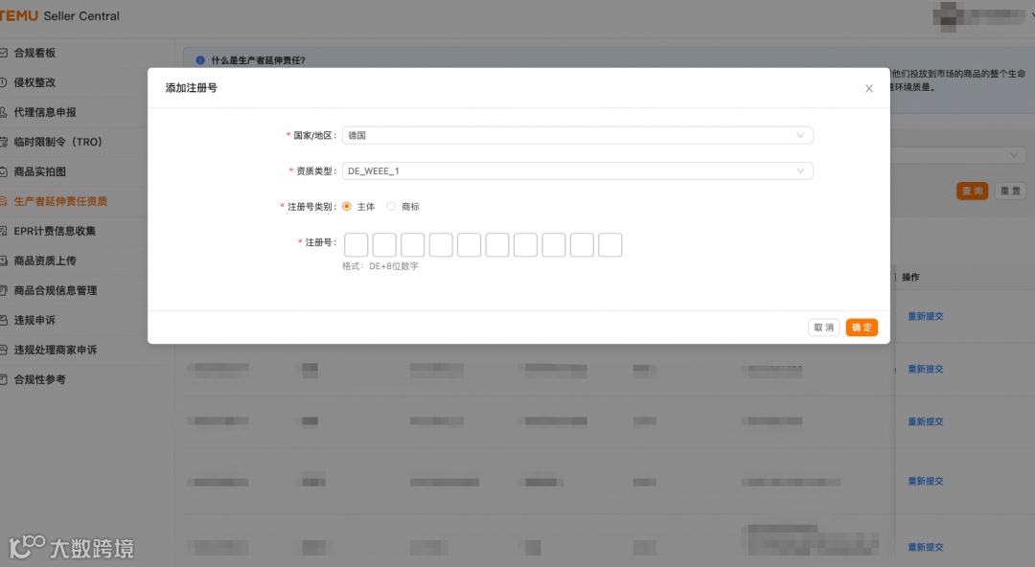1035x567 pixels.
Task: Click the icon next to 商品实拍图
Action: point(3,171)
